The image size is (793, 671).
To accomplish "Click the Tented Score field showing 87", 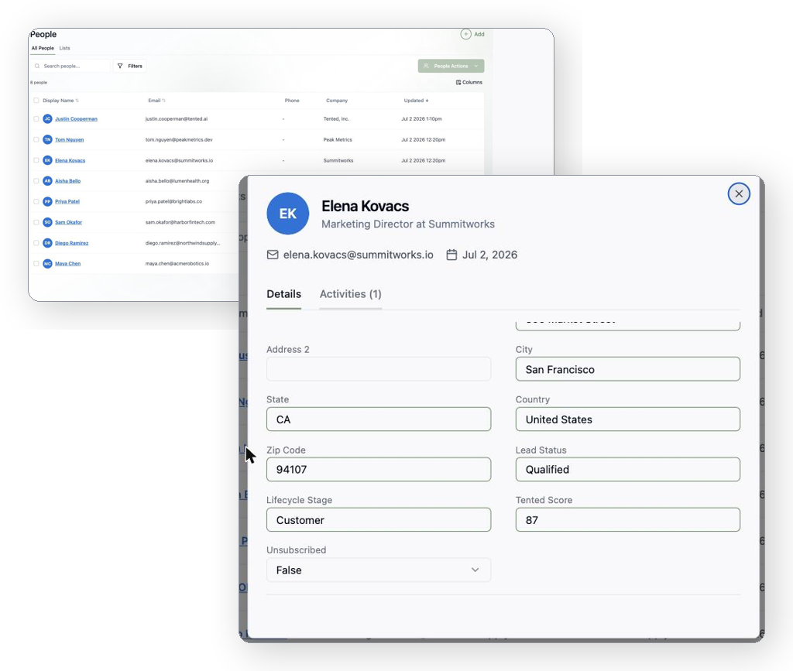I will click(x=627, y=519).
